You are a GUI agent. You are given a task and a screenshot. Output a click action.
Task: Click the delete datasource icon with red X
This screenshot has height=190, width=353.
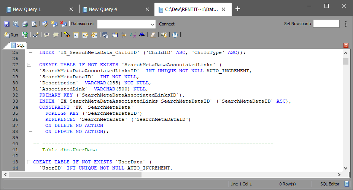64,24
